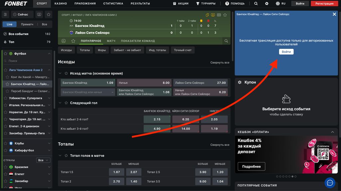Open site settings gear in top header
Viewport: 341px width, 191px height.
pos(267,4)
